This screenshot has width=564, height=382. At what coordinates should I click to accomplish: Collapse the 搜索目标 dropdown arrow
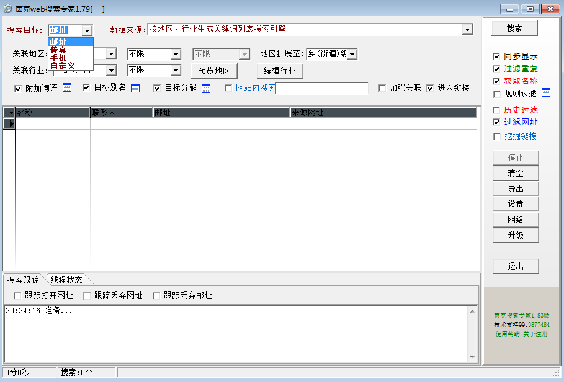coord(87,30)
